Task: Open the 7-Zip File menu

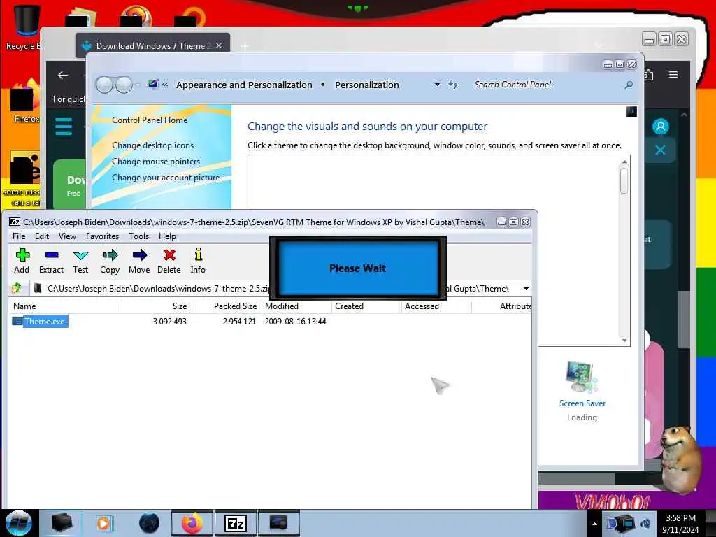Action: (19, 236)
